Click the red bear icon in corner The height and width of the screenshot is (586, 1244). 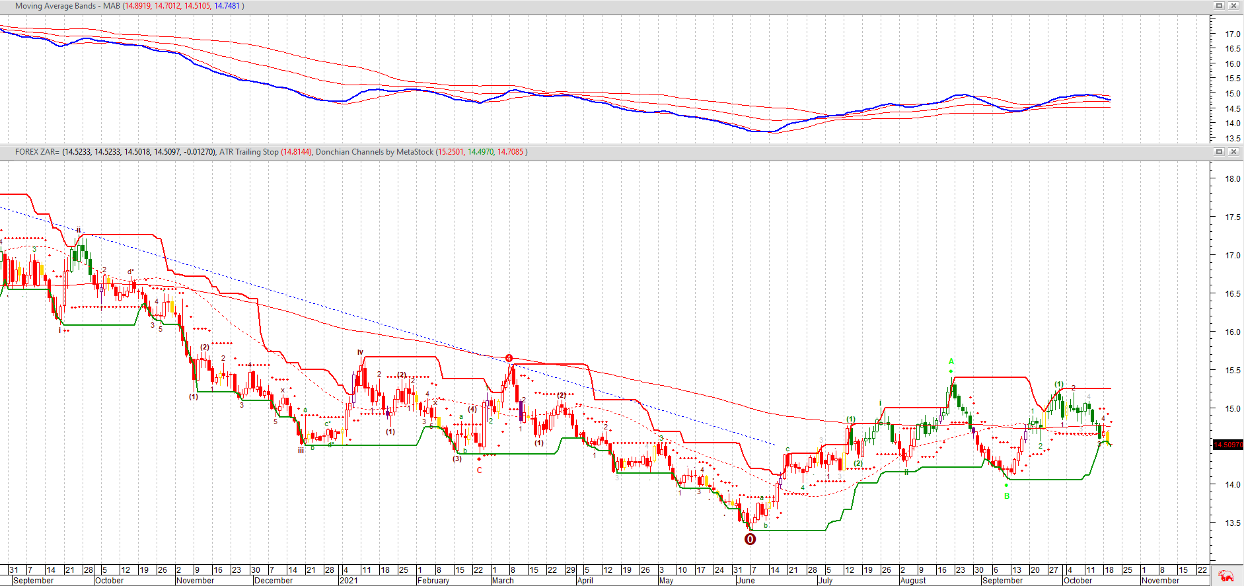pos(1227,576)
